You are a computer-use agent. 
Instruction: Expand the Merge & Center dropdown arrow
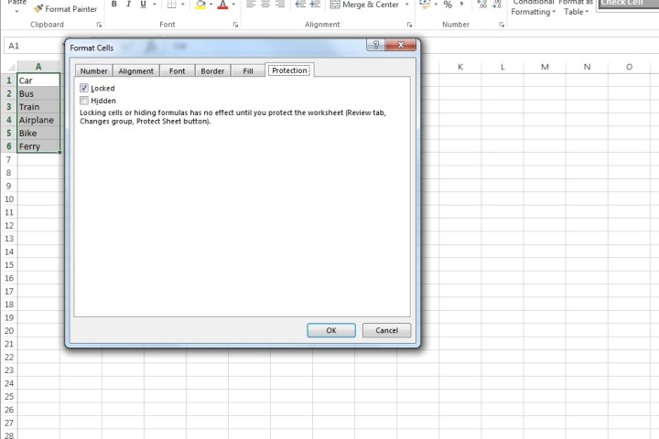pos(406,5)
